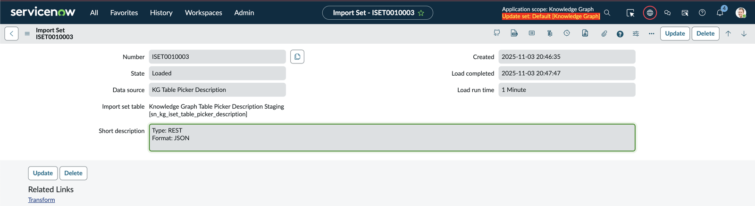Copy the import set number with the copy icon

[x=297, y=57]
